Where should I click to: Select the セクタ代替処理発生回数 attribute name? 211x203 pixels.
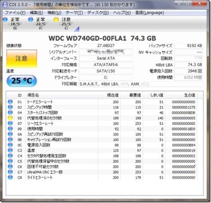(47, 156)
